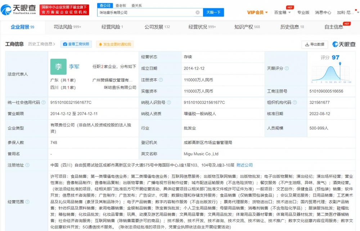Click 查看工商快照 button
This screenshot has height=231, width=360.
[x=76, y=44]
